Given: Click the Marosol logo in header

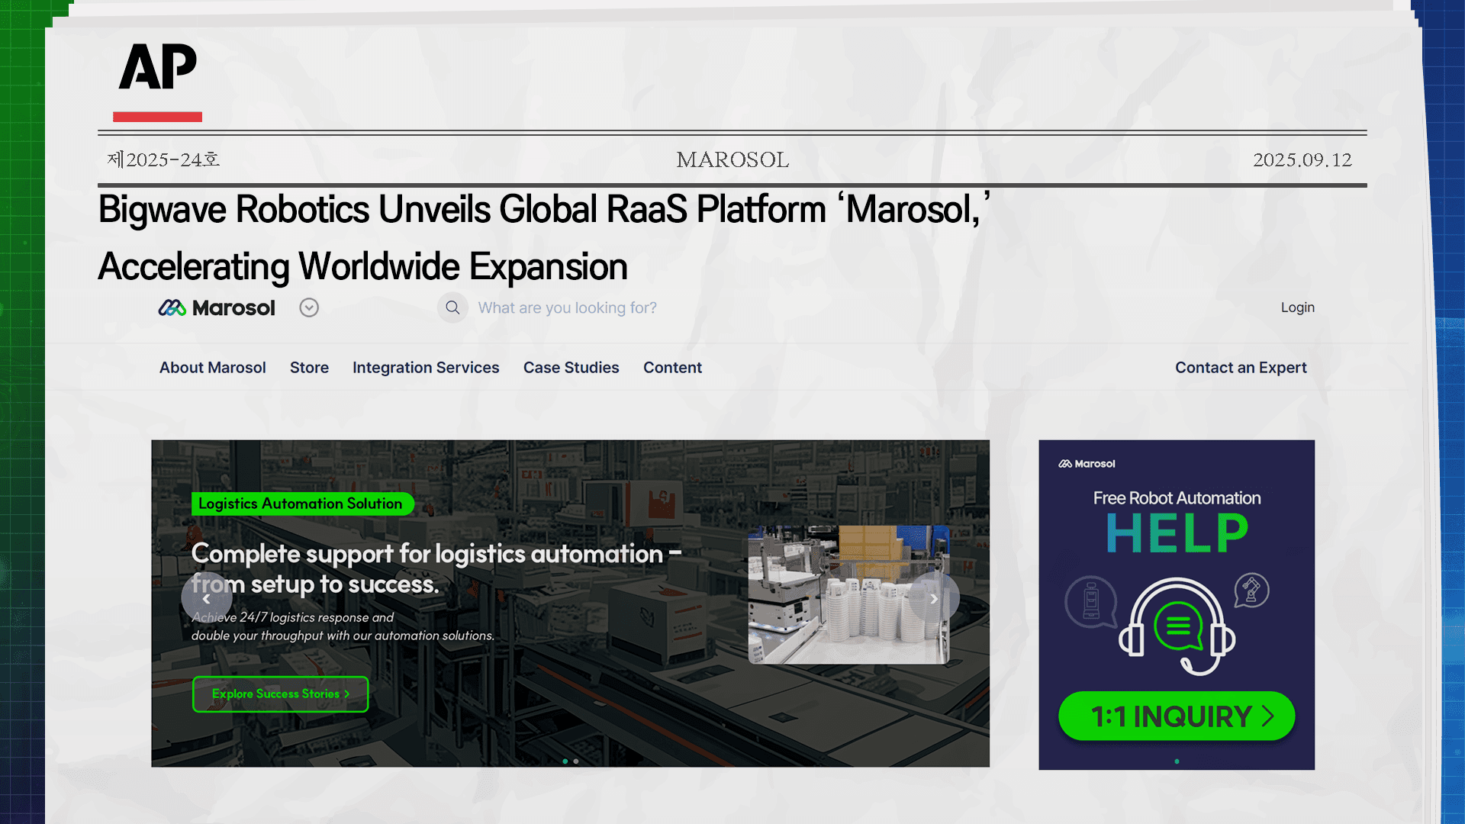Looking at the screenshot, I should pos(217,307).
